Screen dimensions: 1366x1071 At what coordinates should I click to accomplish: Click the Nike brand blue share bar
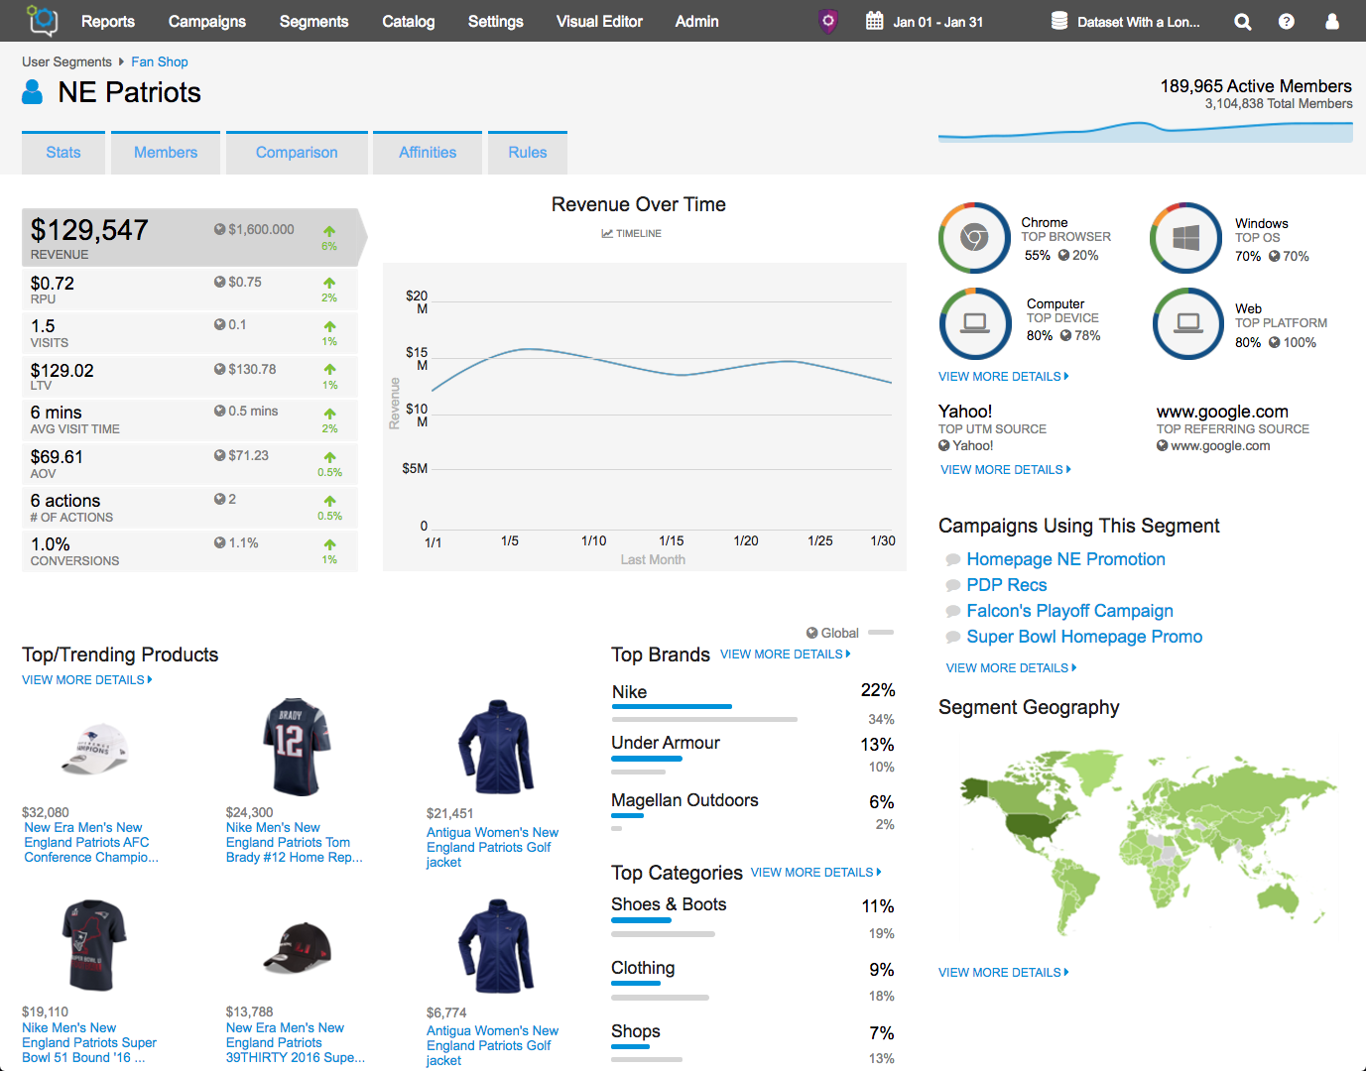(x=672, y=706)
